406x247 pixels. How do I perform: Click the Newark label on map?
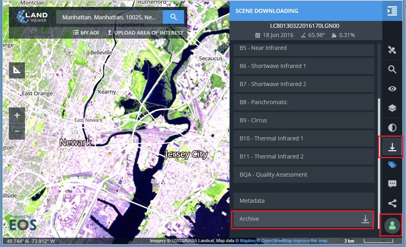pos(75,142)
